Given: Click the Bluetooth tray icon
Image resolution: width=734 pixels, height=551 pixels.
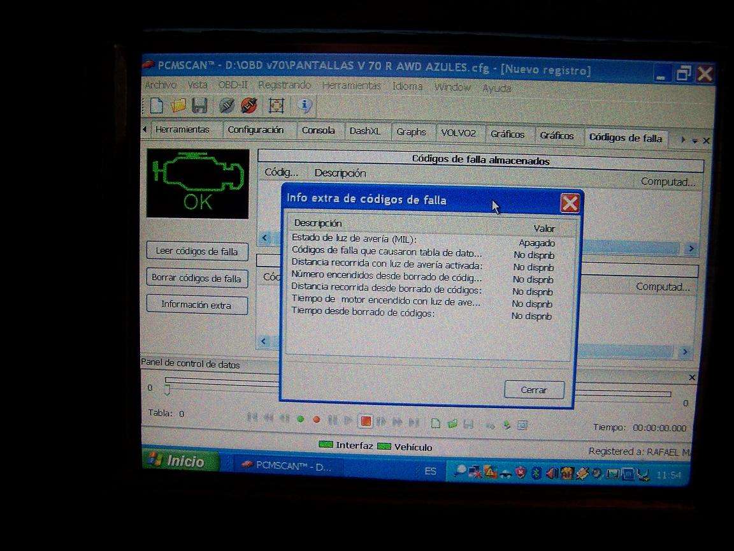Looking at the screenshot, I should pyautogui.click(x=536, y=473).
